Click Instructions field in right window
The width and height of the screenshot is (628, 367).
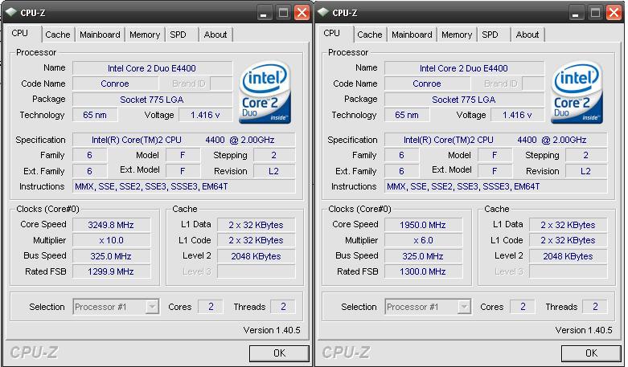coord(496,186)
